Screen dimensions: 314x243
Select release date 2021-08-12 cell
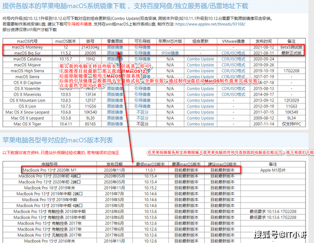click(263, 47)
